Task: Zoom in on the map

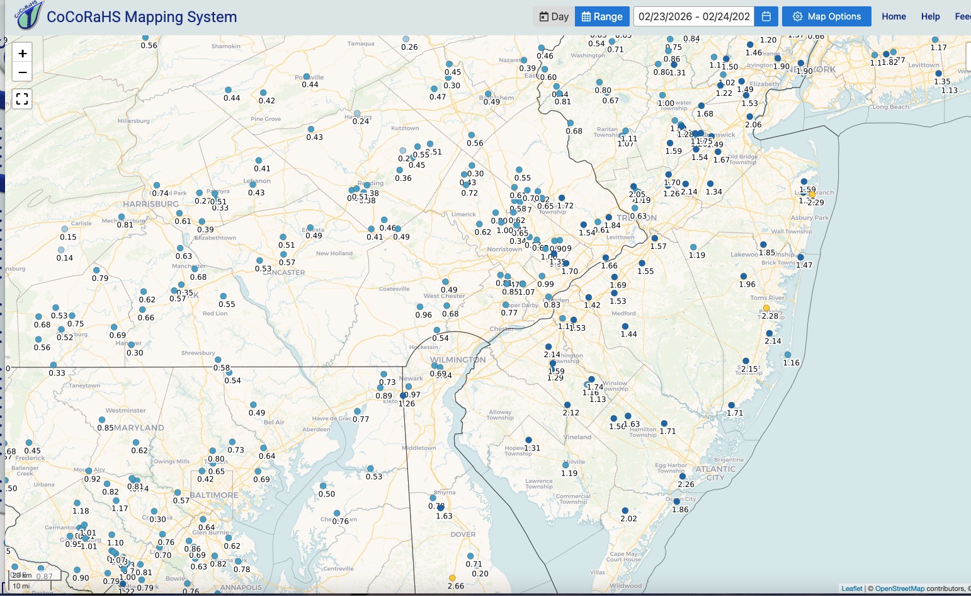Action: click(22, 54)
